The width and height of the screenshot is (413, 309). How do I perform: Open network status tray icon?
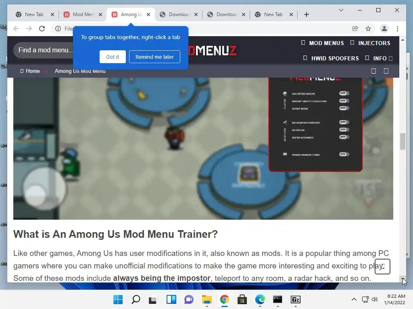click(365, 299)
